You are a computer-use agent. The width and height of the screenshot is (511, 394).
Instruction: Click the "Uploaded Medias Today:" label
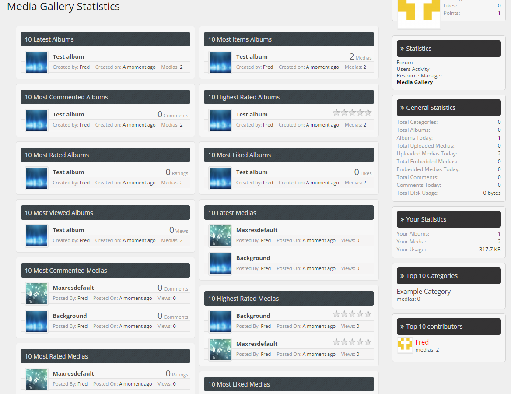427,154
